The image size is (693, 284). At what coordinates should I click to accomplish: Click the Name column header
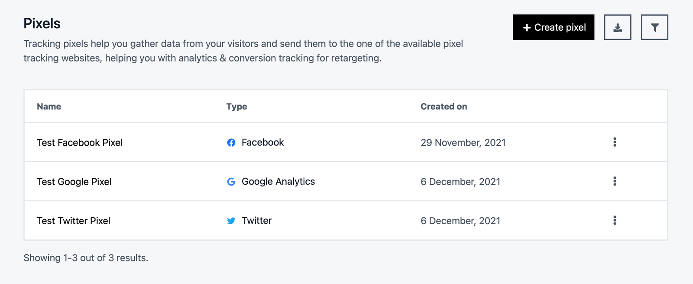tap(49, 107)
